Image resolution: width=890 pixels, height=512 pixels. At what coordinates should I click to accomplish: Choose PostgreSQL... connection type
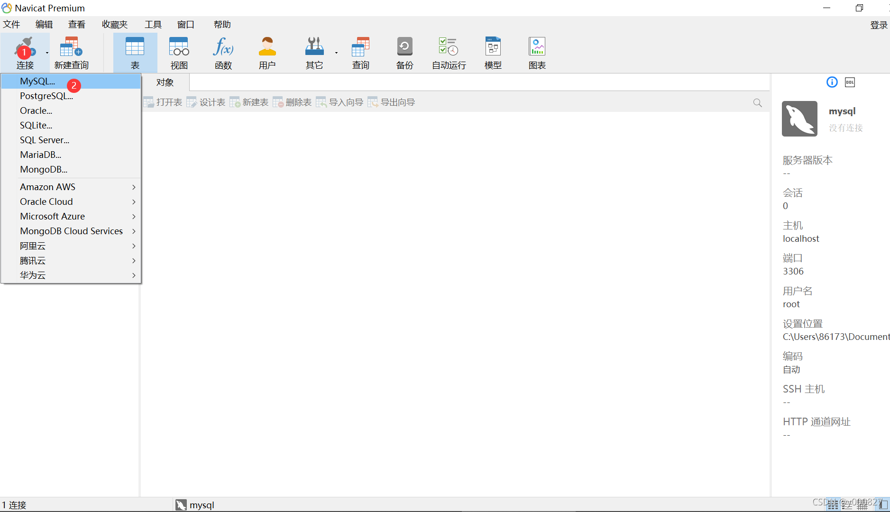point(71,96)
